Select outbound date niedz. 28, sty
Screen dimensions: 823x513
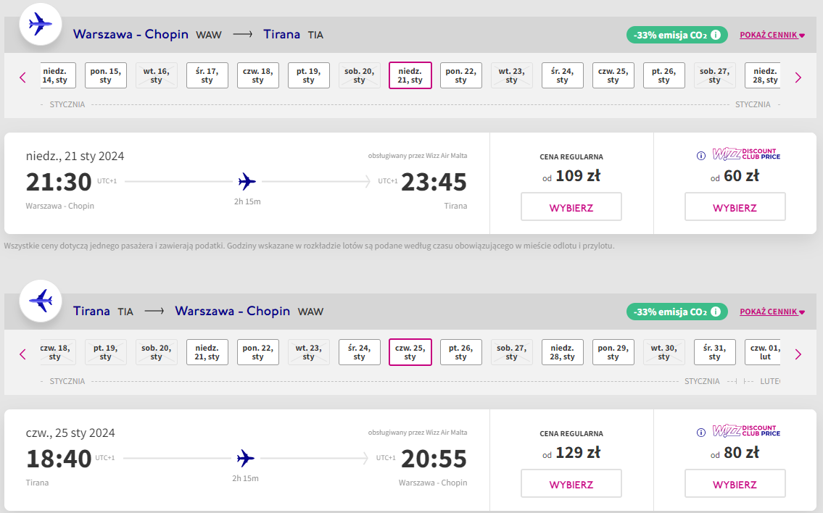[763, 75]
